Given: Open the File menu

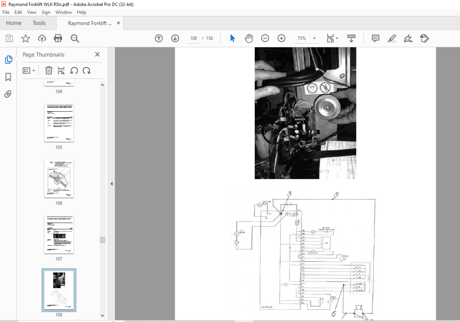Looking at the screenshot, I should (x=6, y=12).
